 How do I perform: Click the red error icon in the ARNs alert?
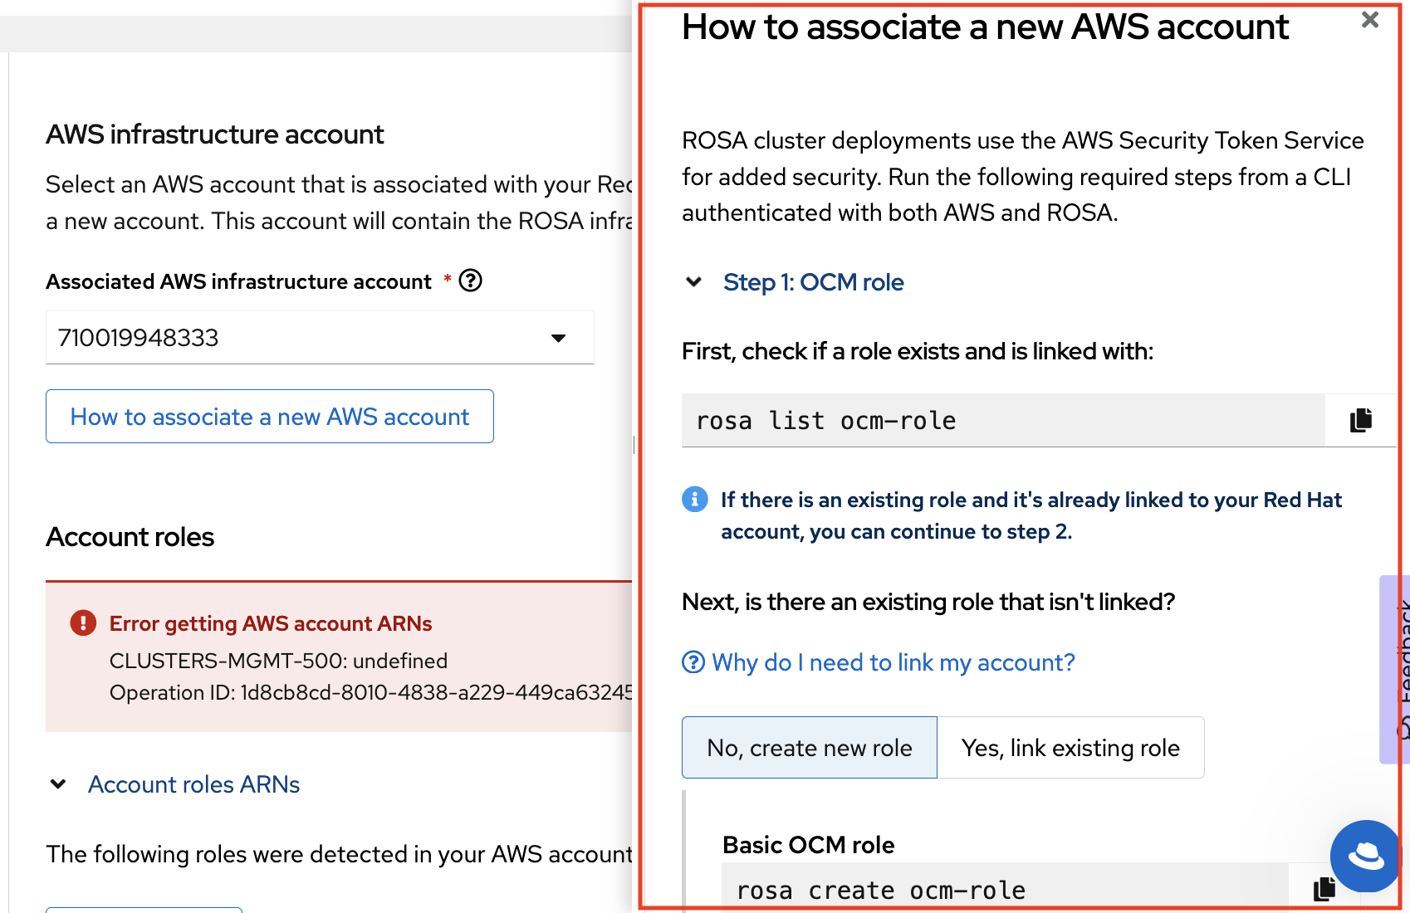click(83, 622)
